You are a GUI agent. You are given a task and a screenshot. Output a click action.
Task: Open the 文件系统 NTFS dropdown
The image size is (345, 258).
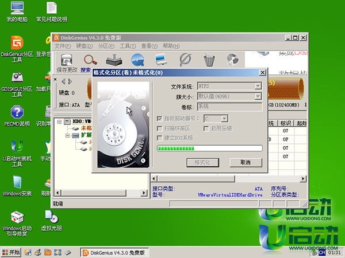(258, 86)
